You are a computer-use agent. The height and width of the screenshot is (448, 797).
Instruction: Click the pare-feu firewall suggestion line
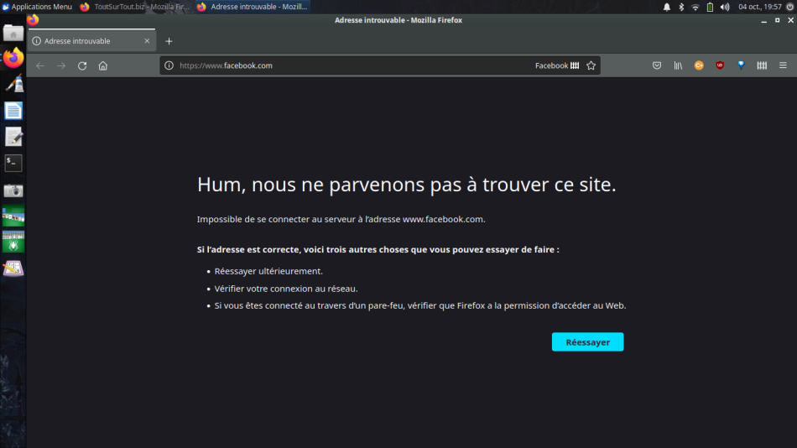coord(419,305)
